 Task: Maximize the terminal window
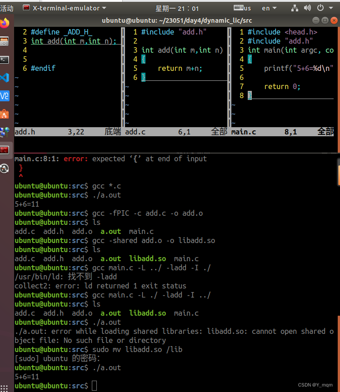point(325,20)
